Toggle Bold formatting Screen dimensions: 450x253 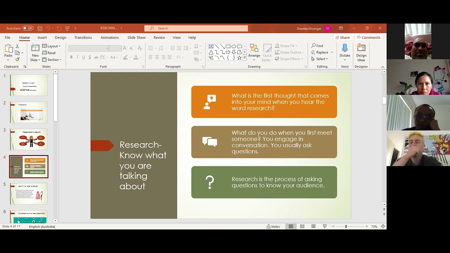(71, 57)
